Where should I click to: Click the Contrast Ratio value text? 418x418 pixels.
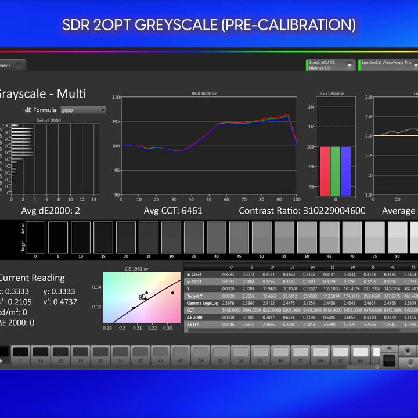334,211
